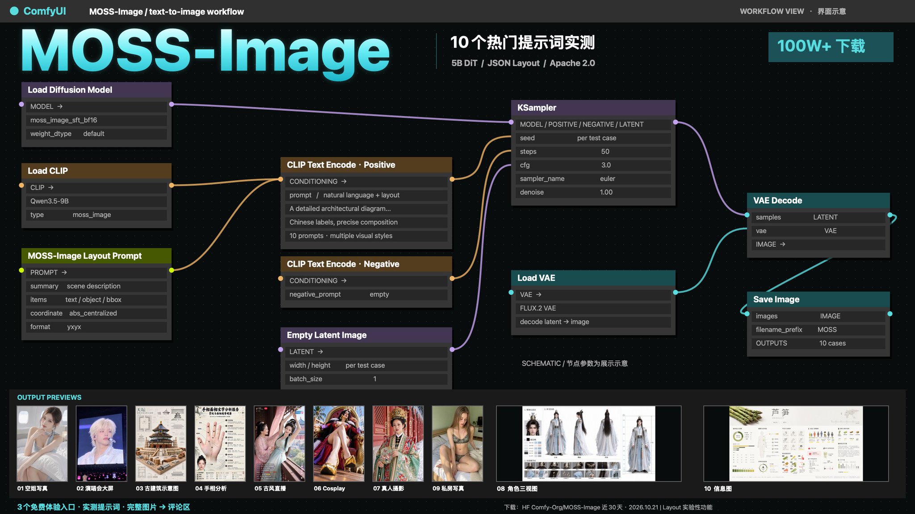Viewport: 915px width, 514px height.
Task: Click the cfg 3.0 field
Action: pyautogui.click(x=593, y=165)
